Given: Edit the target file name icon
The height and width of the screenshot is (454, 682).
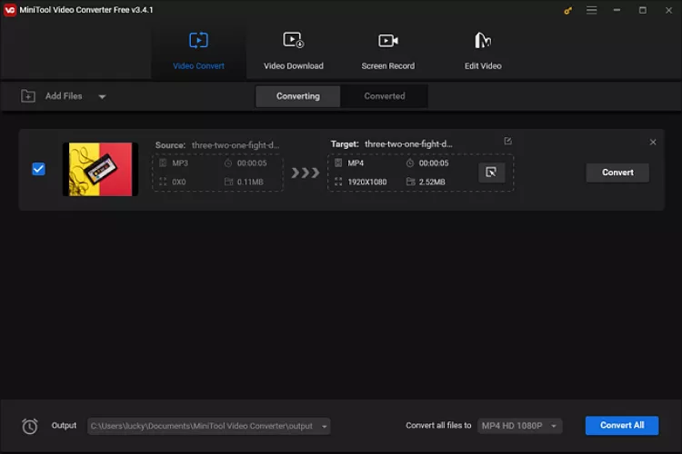Looking at the screenshot, I should [x=507, y=142].
